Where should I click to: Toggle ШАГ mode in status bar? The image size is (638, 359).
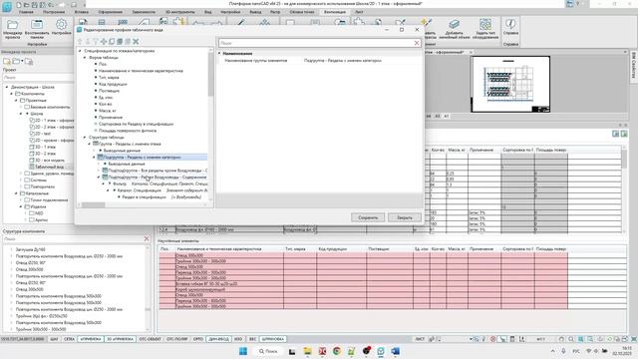pyautogui.click(x=54, y=339)
